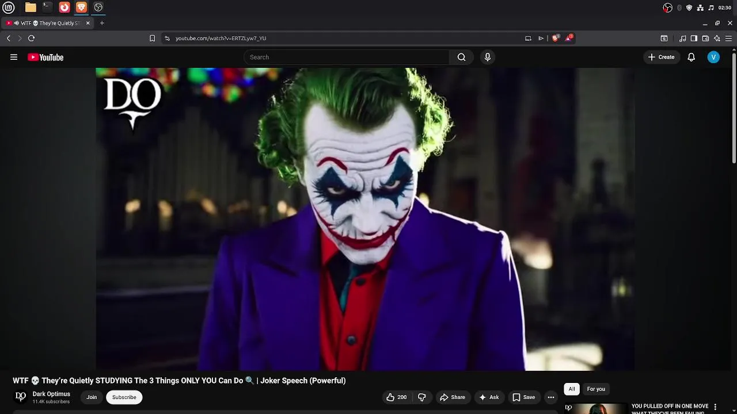Focus the YouTube search box

(347, 57)
